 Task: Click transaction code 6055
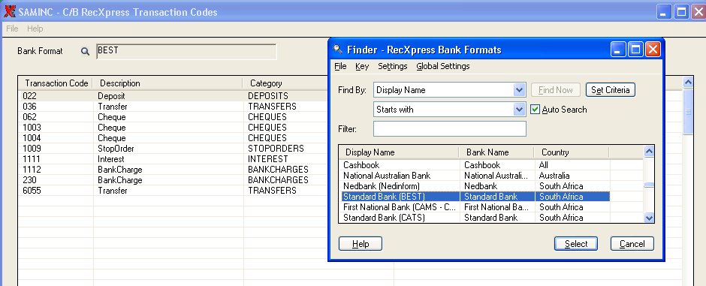click(x=32, y=191)
